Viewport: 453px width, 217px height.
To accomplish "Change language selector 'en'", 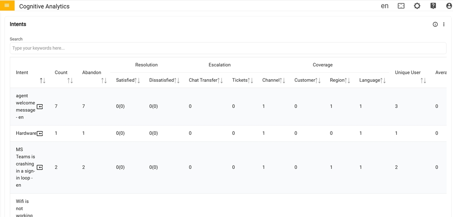I will pyautogui.click(x=384, y=6).
